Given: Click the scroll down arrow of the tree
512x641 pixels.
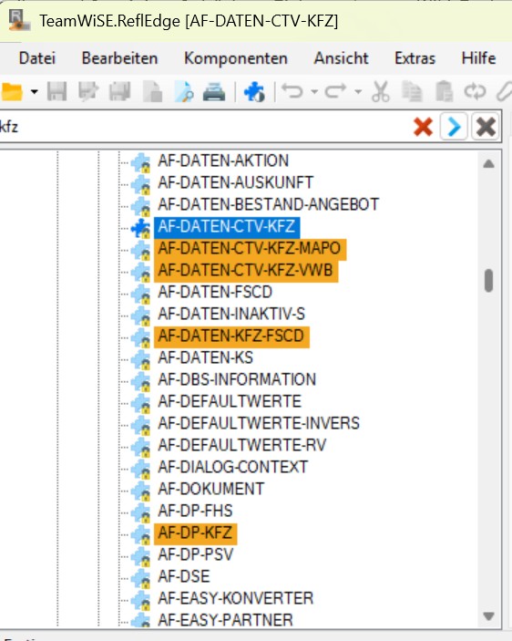Looking at the screenshot, I should [x=488, y=615].
